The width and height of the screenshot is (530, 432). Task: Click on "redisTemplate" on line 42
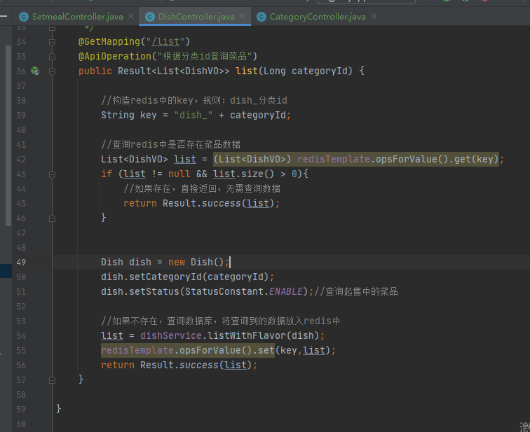pos(333,159)
